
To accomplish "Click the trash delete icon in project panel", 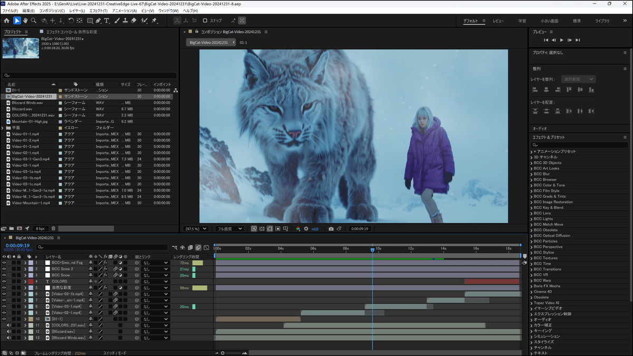I will click(x=53, y=228).
